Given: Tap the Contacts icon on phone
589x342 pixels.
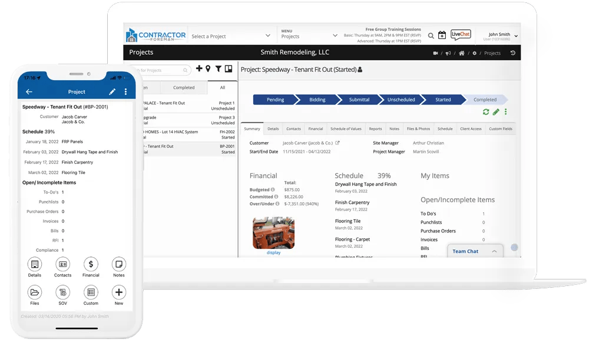Looking at the screenshot, I should [x=63, y=264].
